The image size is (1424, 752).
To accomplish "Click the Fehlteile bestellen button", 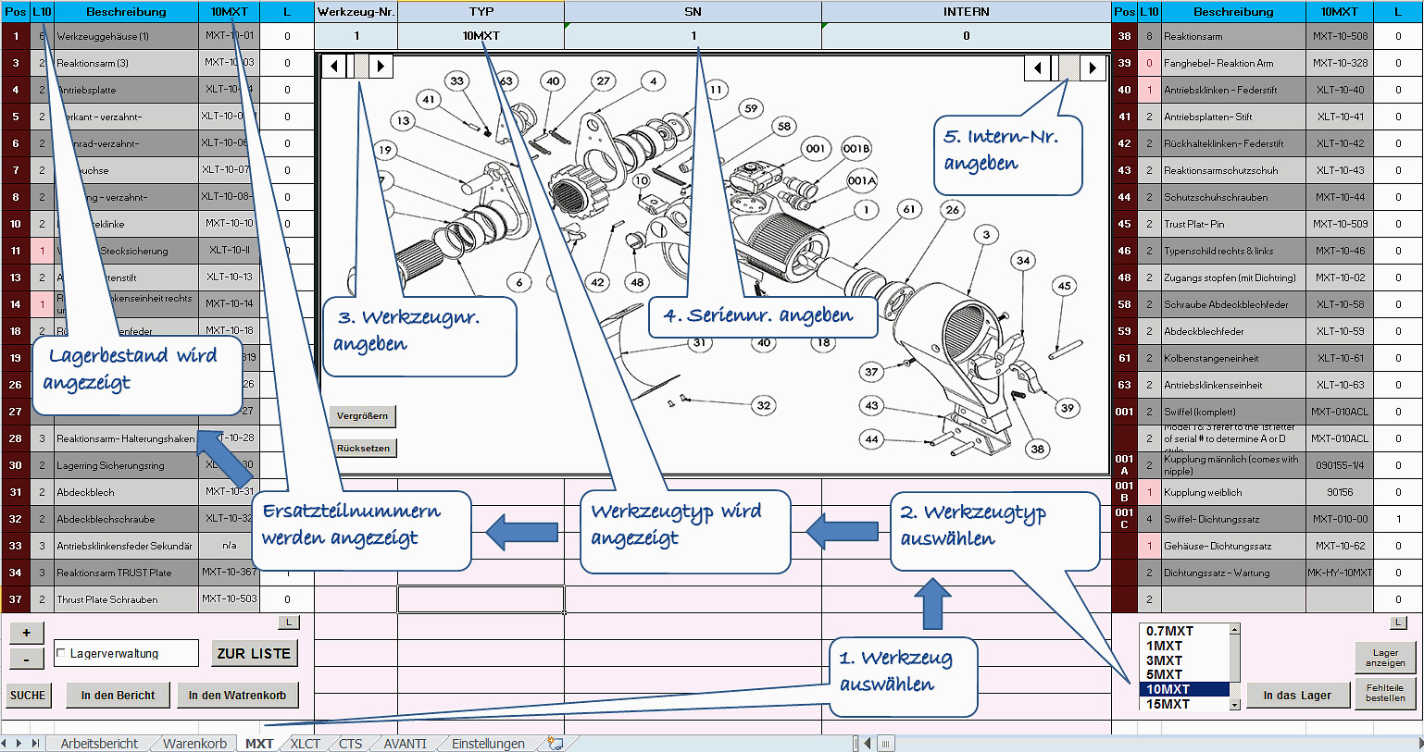I will point(1385,693).
